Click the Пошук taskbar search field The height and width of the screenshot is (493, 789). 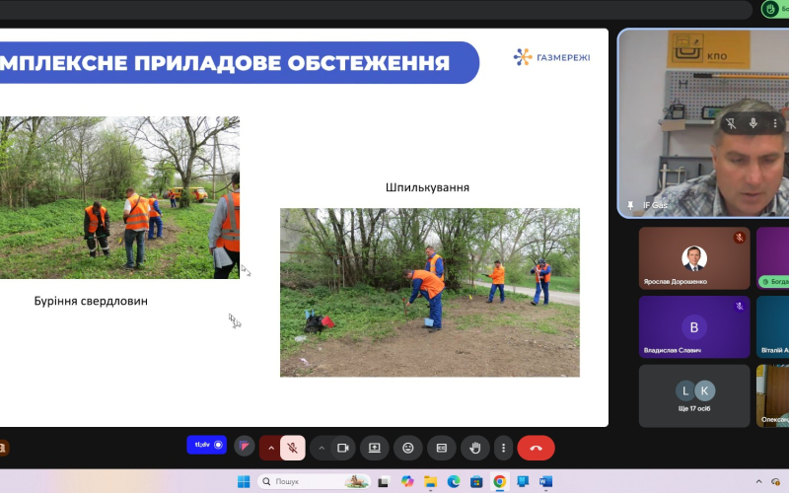314,481
